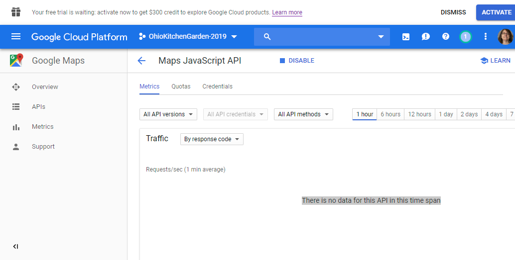View notifications badge showing 1
Screen dimensions: 515x260
[x=465, y=37]
